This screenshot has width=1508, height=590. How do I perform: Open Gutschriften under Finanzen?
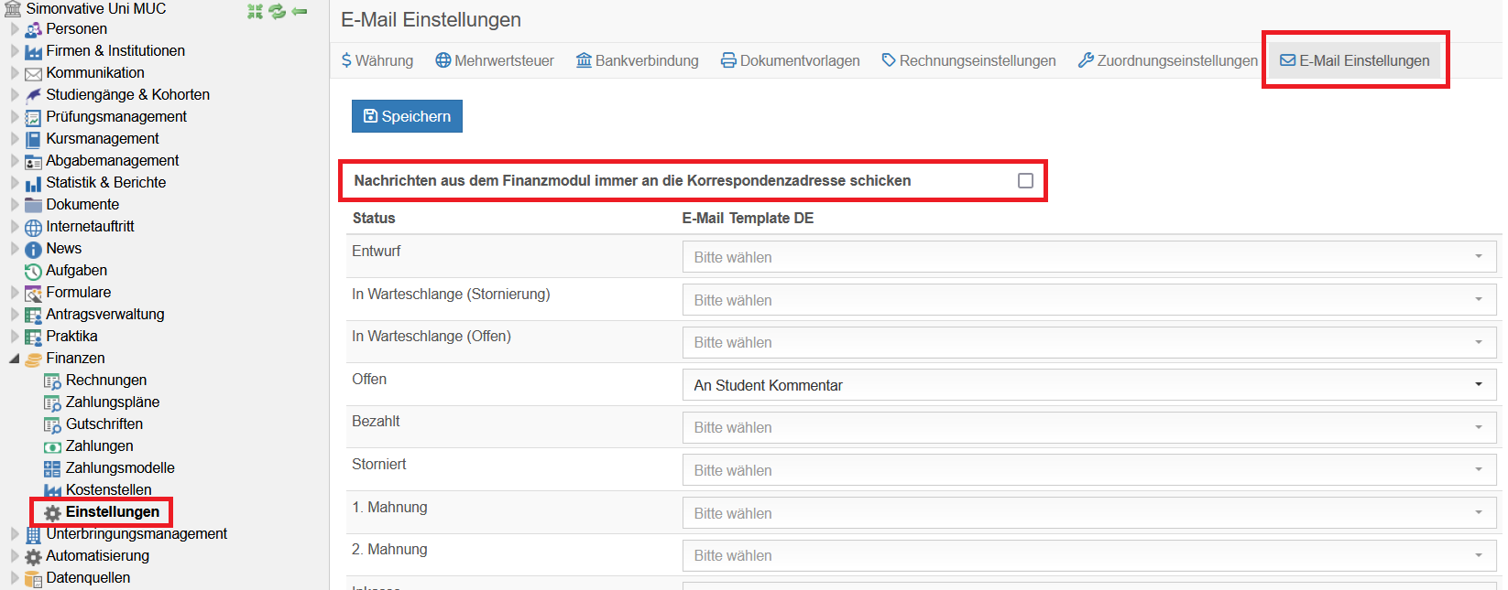104,424
